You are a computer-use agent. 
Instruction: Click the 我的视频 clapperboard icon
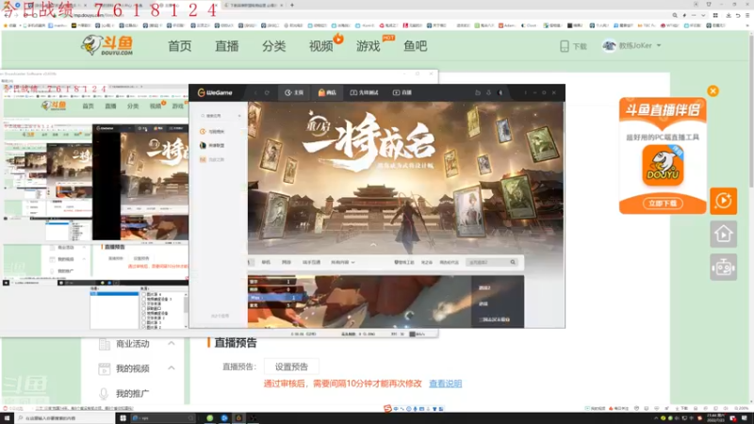click(104, 368)
